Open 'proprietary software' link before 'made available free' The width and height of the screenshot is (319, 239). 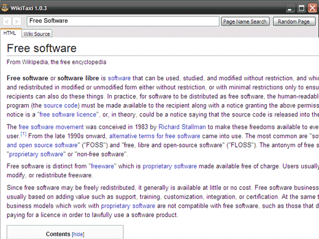[x=169, y=166]
